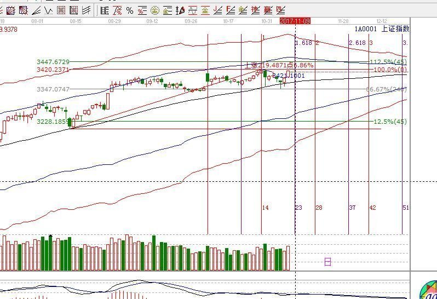Click the 12-12 date on time axis
Screen dimensions: 437x299
tap(382, 21)
